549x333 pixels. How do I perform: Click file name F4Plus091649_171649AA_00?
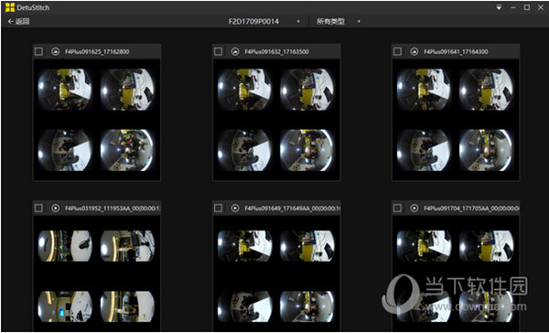[x=293, y=208]
